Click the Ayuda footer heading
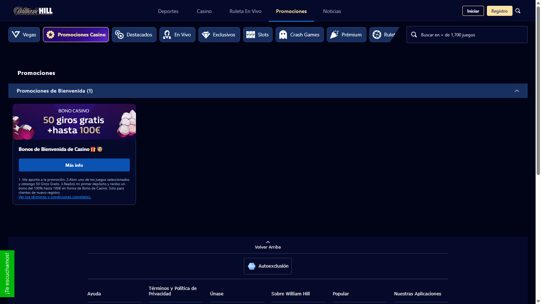Screen dimensions: 541x304 click(x=94, y=294)
